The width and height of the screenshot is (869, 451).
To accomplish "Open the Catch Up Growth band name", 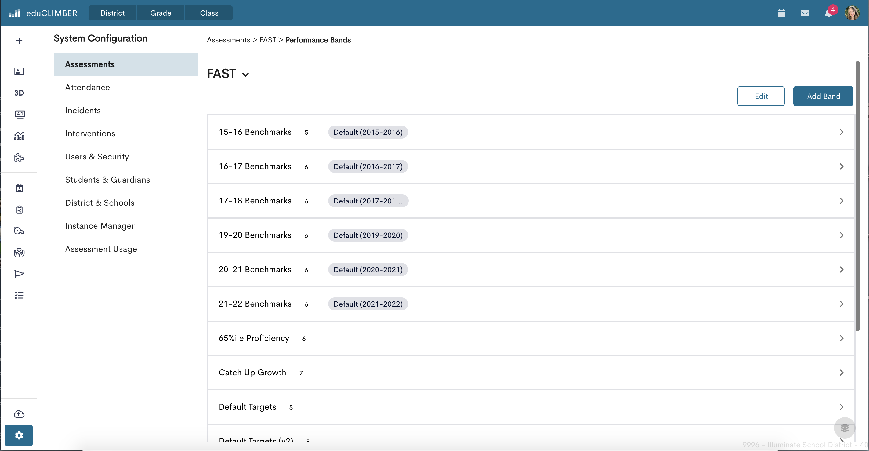I will point(252,372).
